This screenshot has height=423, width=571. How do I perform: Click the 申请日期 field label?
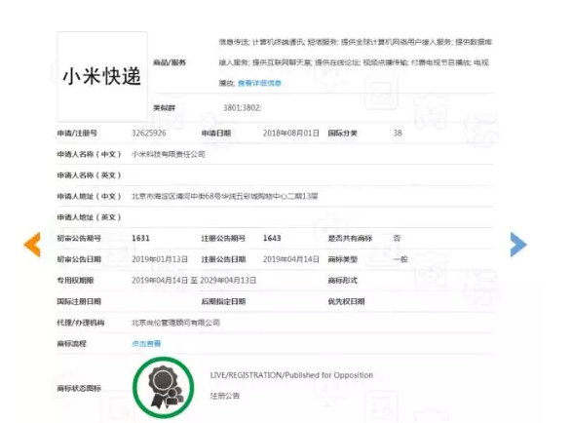(x=216, y=133)
